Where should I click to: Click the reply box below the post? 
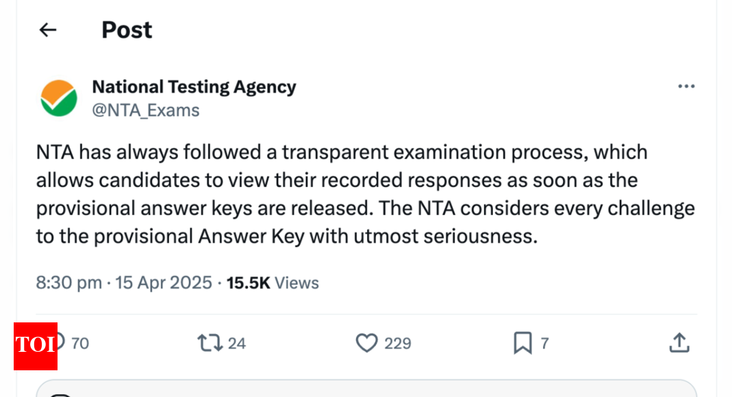click(x=366, y=389)
